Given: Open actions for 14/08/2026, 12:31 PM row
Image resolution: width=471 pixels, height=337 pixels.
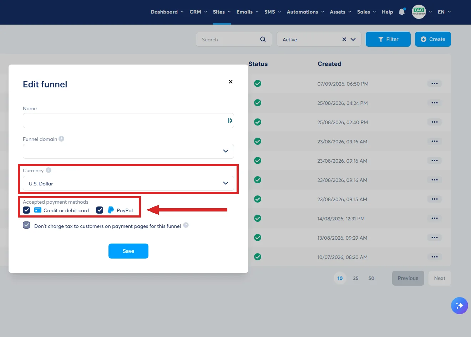Looking at the screenshot, I should click(x=435, y=218).
